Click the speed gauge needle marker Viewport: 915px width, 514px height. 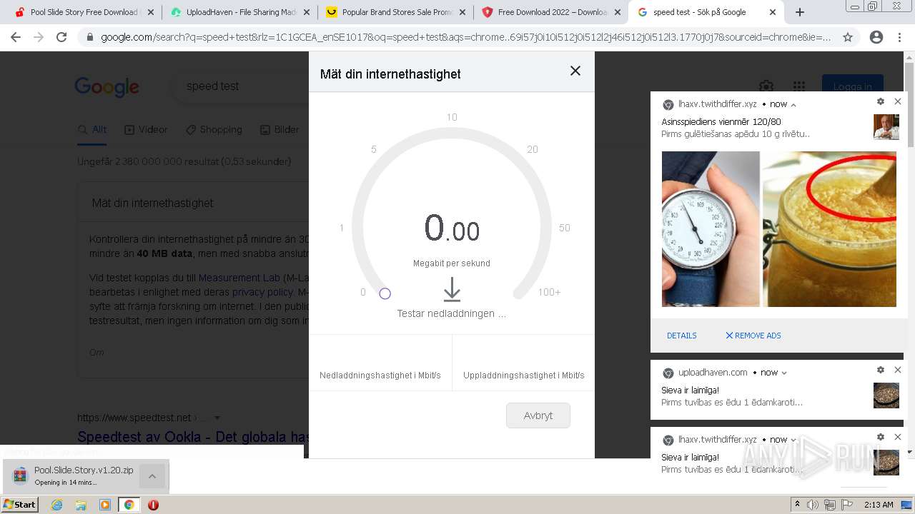coord(385,293)
